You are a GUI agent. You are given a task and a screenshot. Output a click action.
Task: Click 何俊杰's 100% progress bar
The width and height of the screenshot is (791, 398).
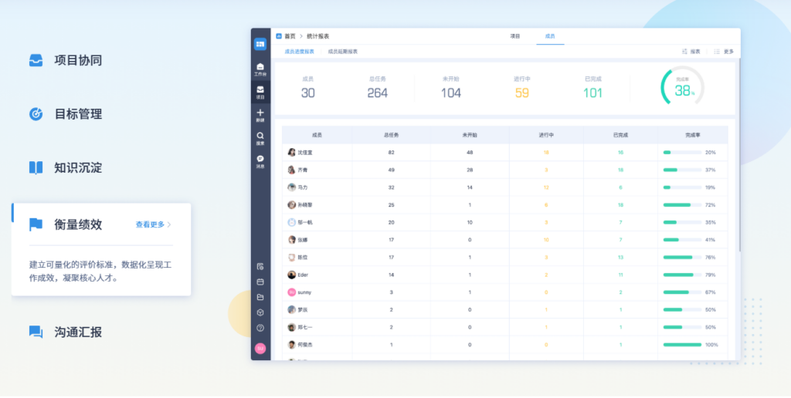pos(682,345)
